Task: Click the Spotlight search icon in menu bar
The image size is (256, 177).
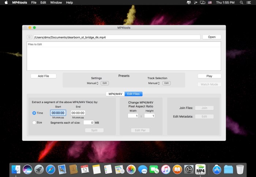Action: coord(242,3)
